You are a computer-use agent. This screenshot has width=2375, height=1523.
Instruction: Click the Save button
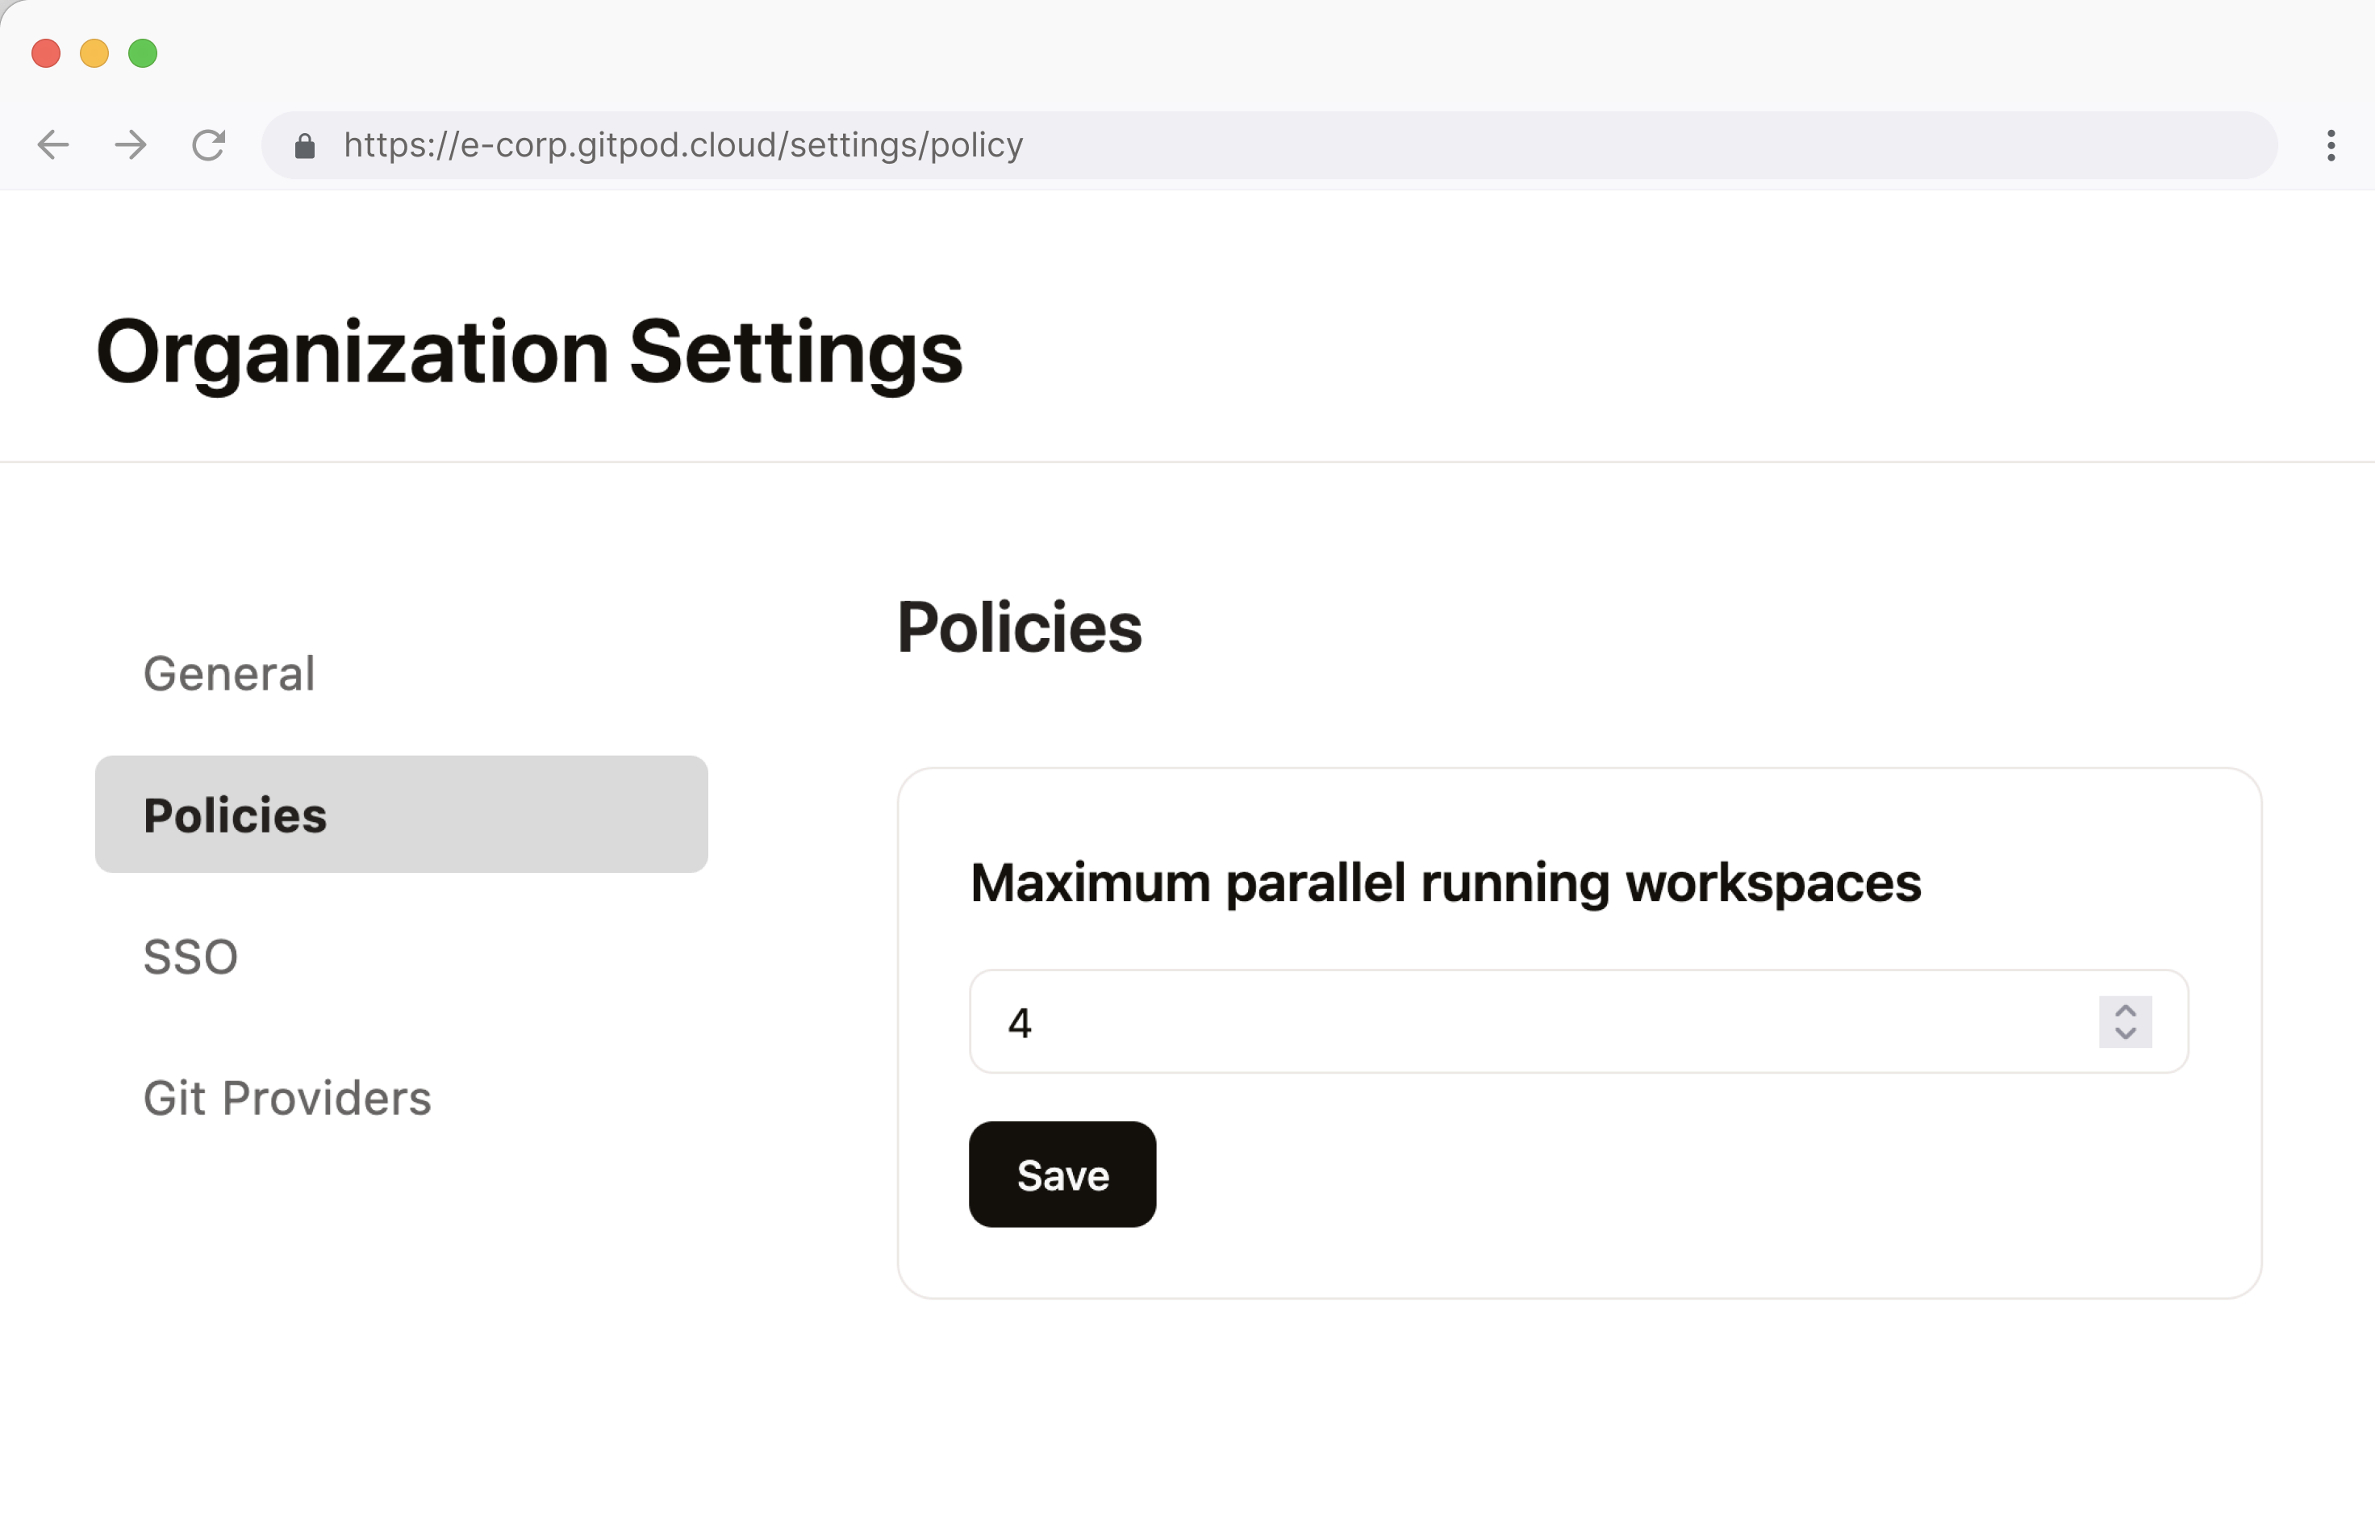pyautogui.click(x=1063, y=1175)
